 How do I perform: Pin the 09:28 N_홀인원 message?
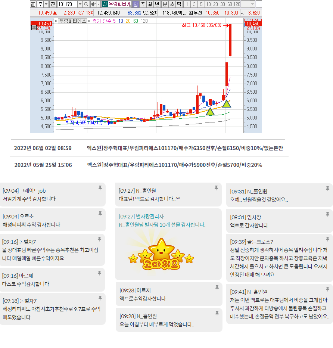point(217,313)
